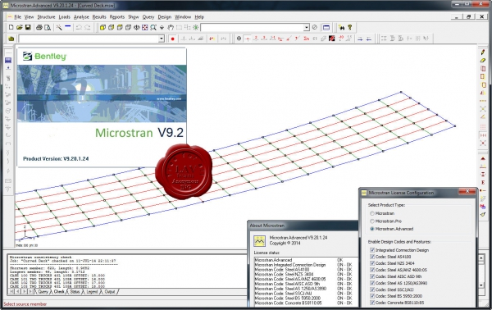Image resolution: width=492 pixels, height=310 pixels.
Task: Click the pencil draw icon in right toolbar
Action: tap(483, 52)
